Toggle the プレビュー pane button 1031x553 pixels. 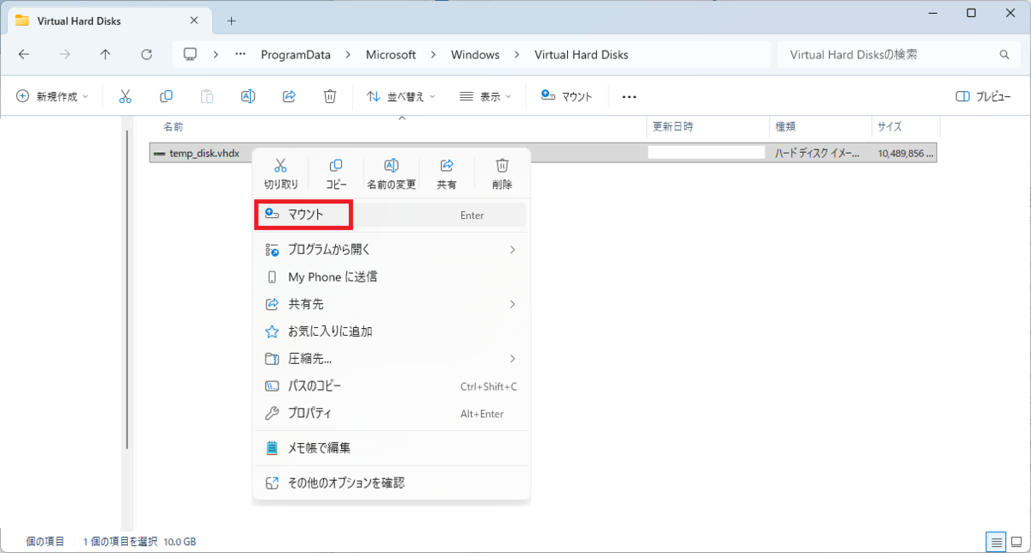tap(983, 96)
